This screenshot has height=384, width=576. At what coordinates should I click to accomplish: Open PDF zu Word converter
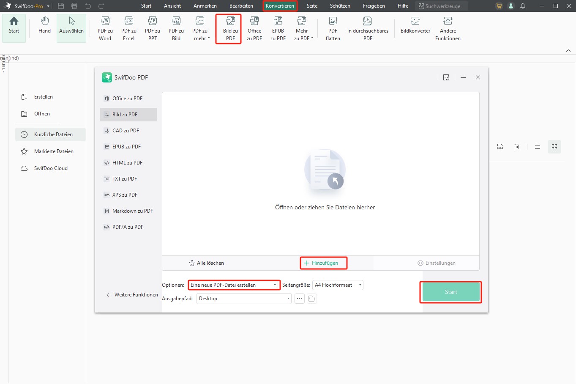click(105, 29)
